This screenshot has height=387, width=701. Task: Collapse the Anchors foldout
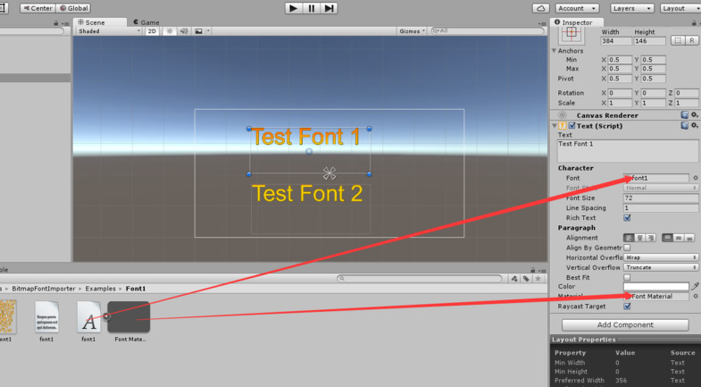pos(555,51)
